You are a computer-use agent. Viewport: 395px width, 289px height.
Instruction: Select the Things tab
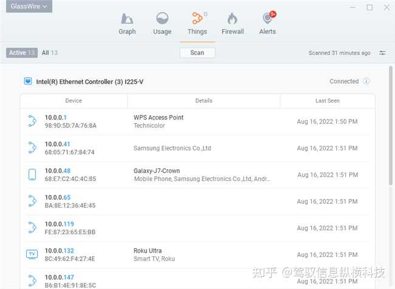click(197, 24)
